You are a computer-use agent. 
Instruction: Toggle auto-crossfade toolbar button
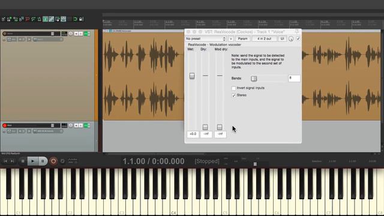[x=46, y=19]
